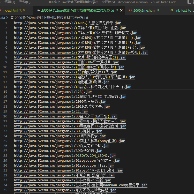This screenshot has height=194, width=194.
Task: Click the breadcrumb text file icon
Action: tap(12, 18)
